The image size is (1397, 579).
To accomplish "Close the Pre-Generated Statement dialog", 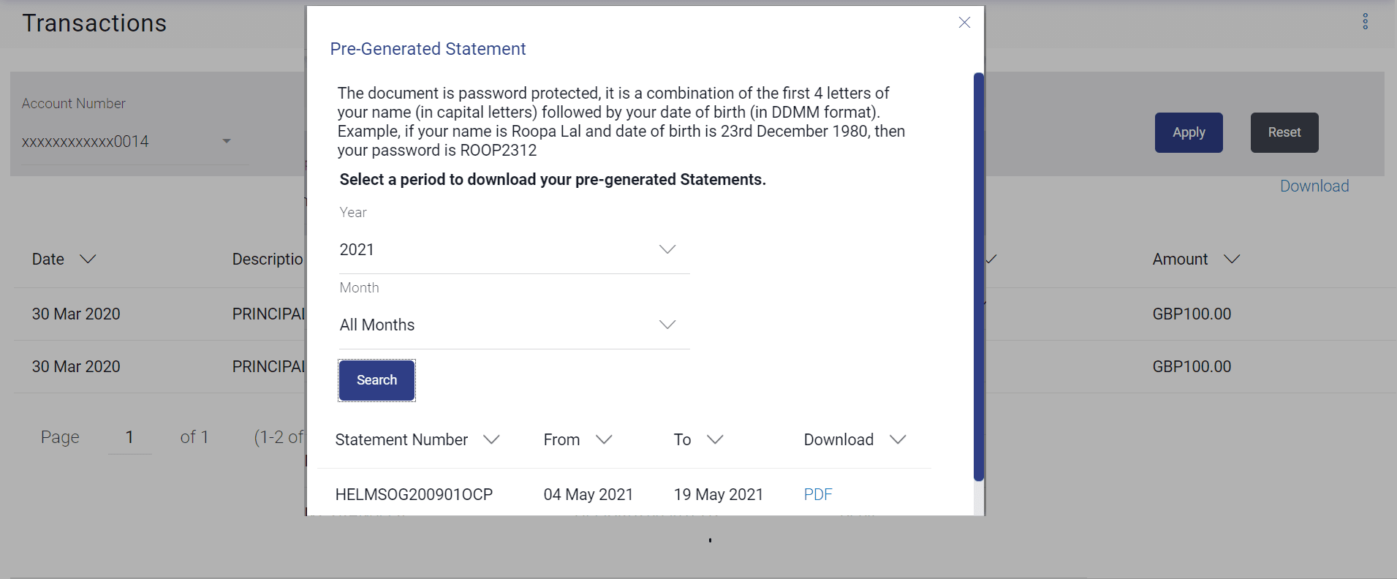I will point(964,23).
